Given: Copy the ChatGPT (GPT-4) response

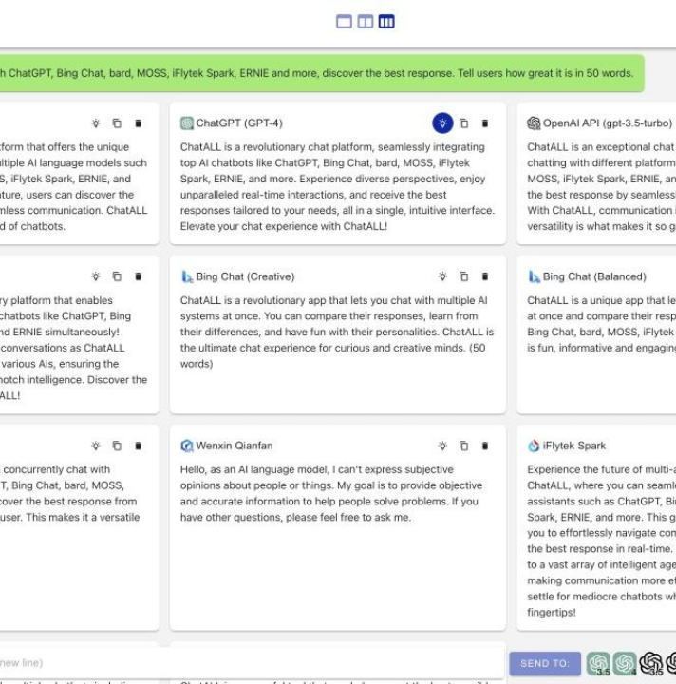Looking at the screenshot, I should pyautogui.click(x=463, y=123).
